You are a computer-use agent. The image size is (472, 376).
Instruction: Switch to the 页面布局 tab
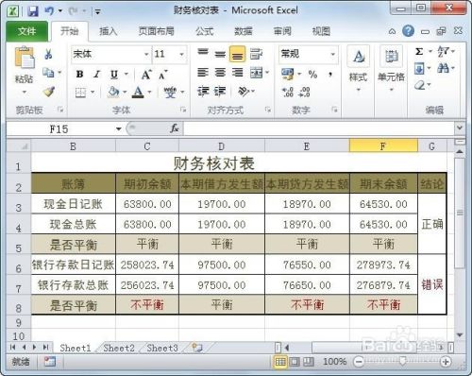(x=157, y=31)
